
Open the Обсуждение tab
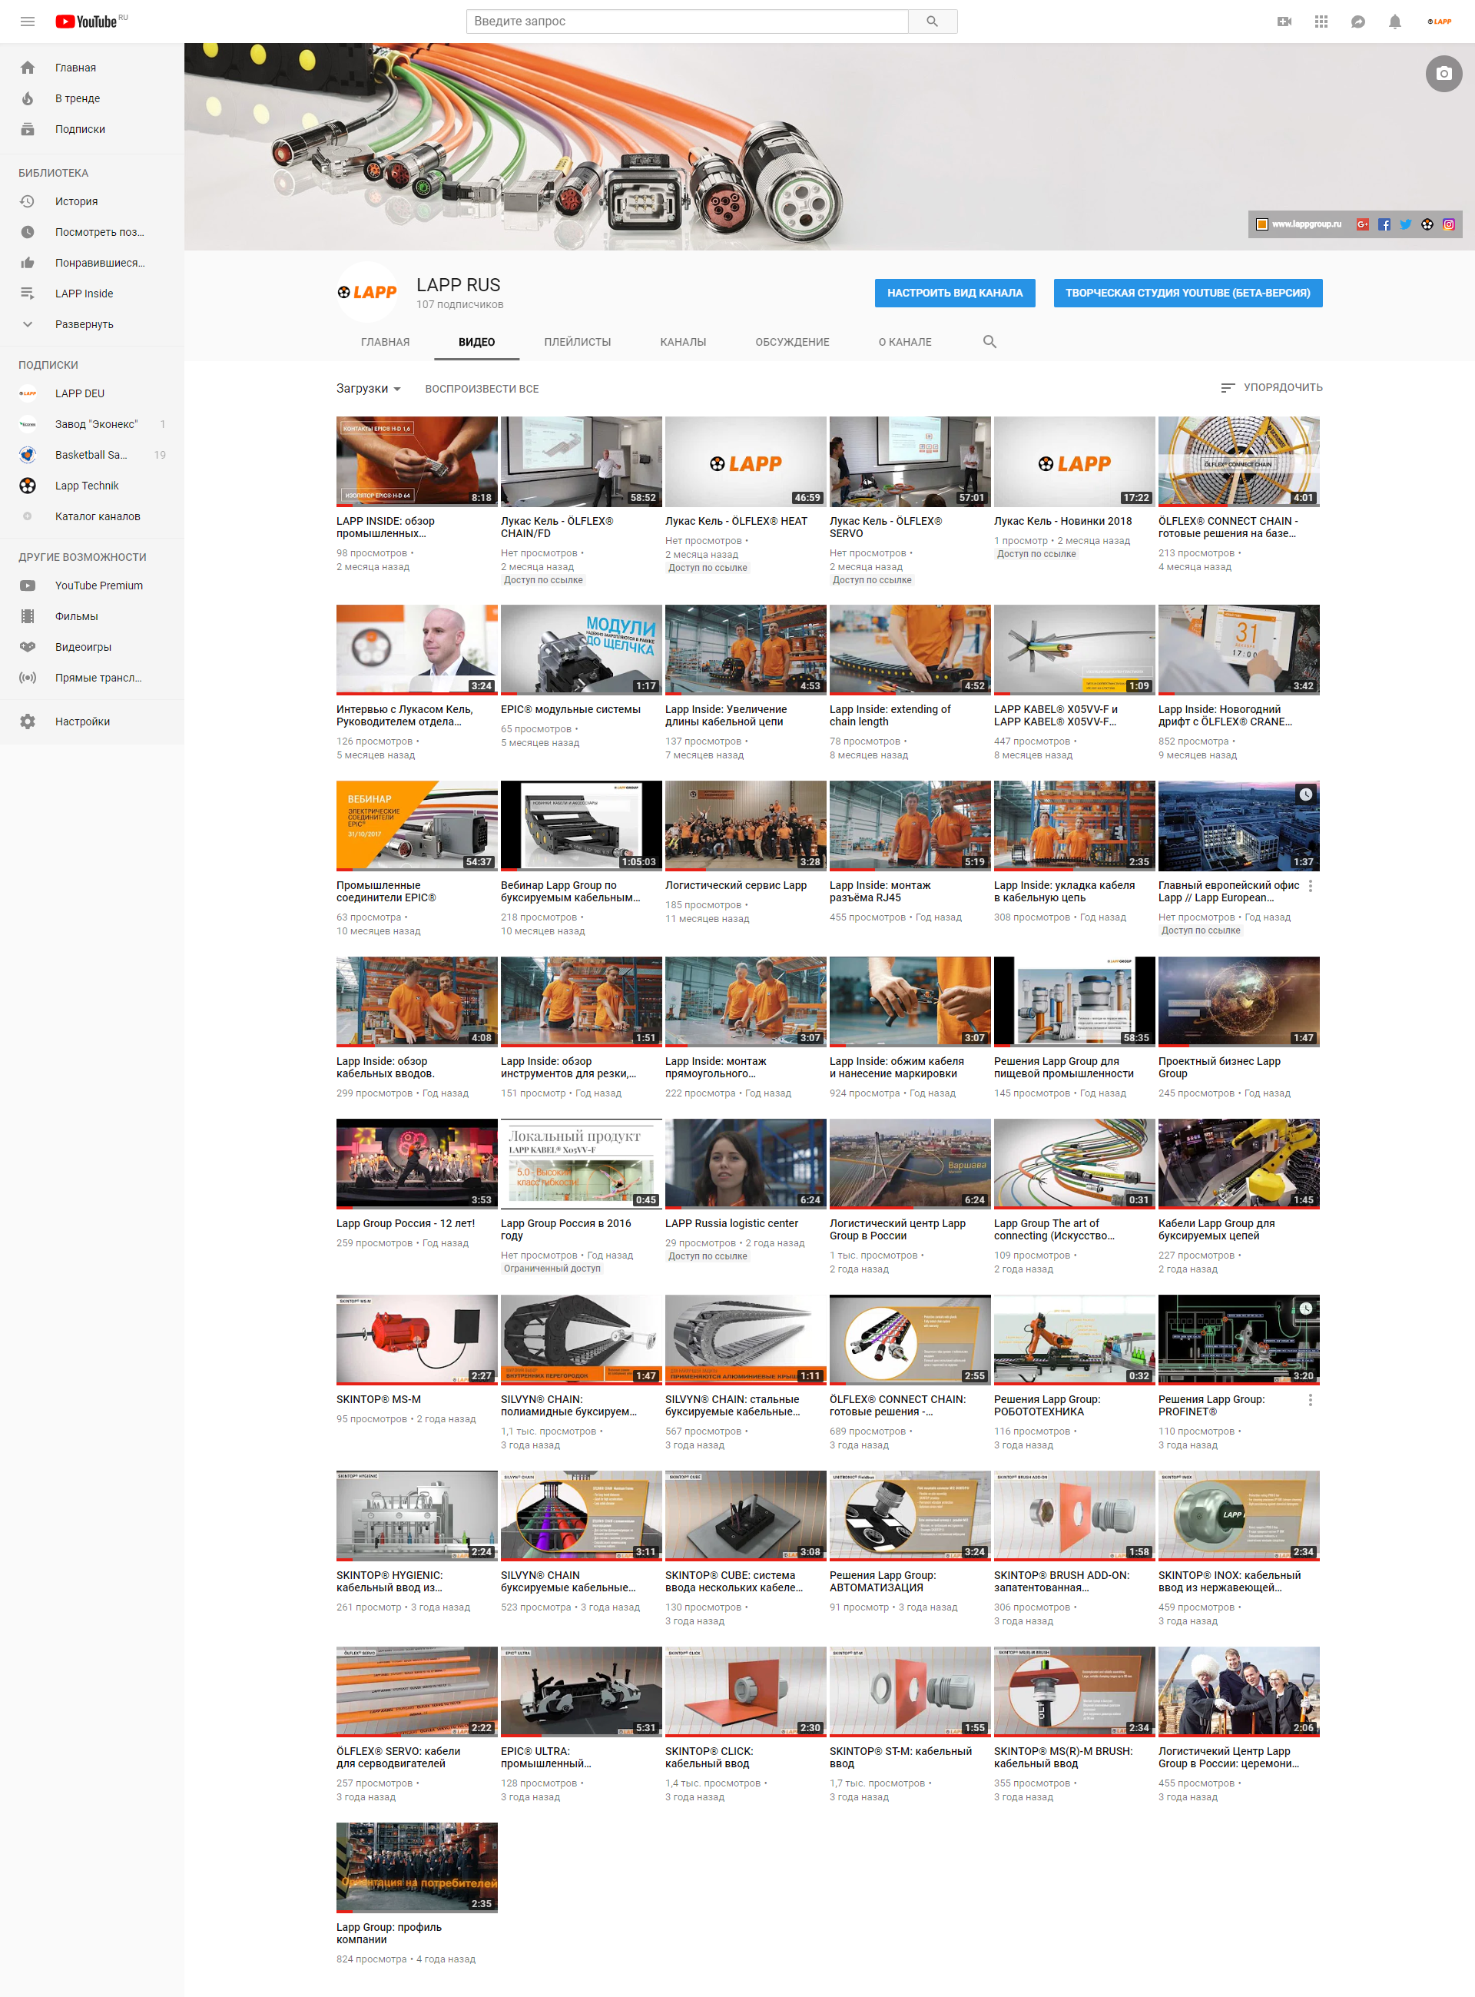(792, 342)
